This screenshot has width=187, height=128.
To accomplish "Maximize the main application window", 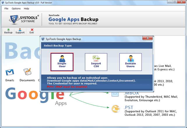I will 175,2.
